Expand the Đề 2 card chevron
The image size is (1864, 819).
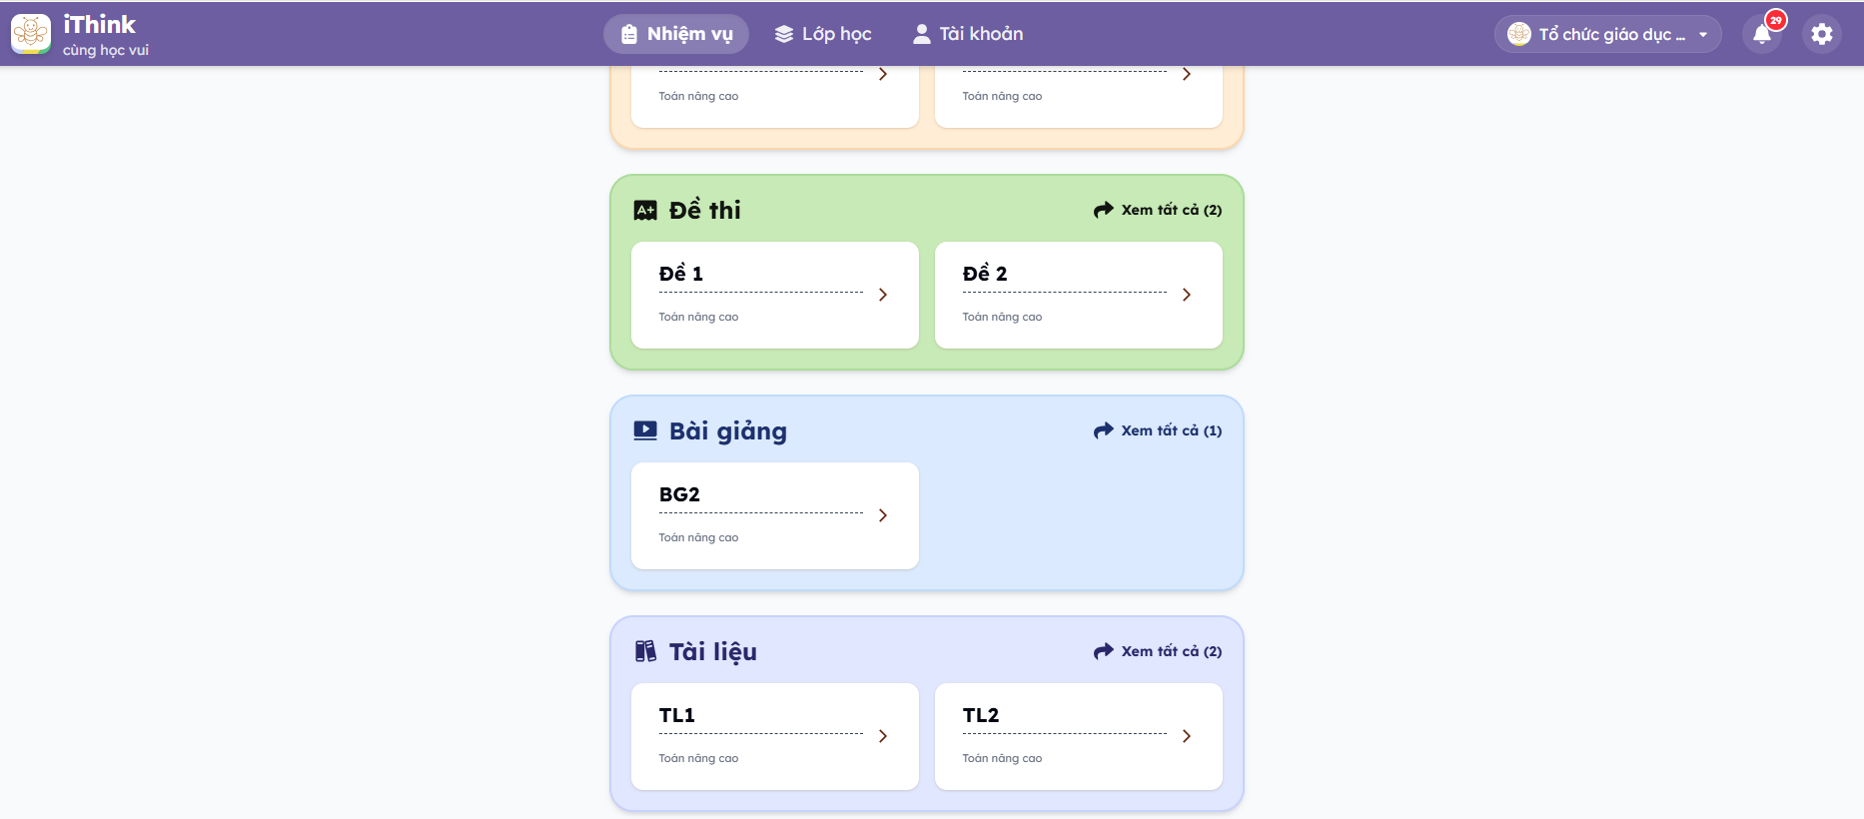(1187, 295)
